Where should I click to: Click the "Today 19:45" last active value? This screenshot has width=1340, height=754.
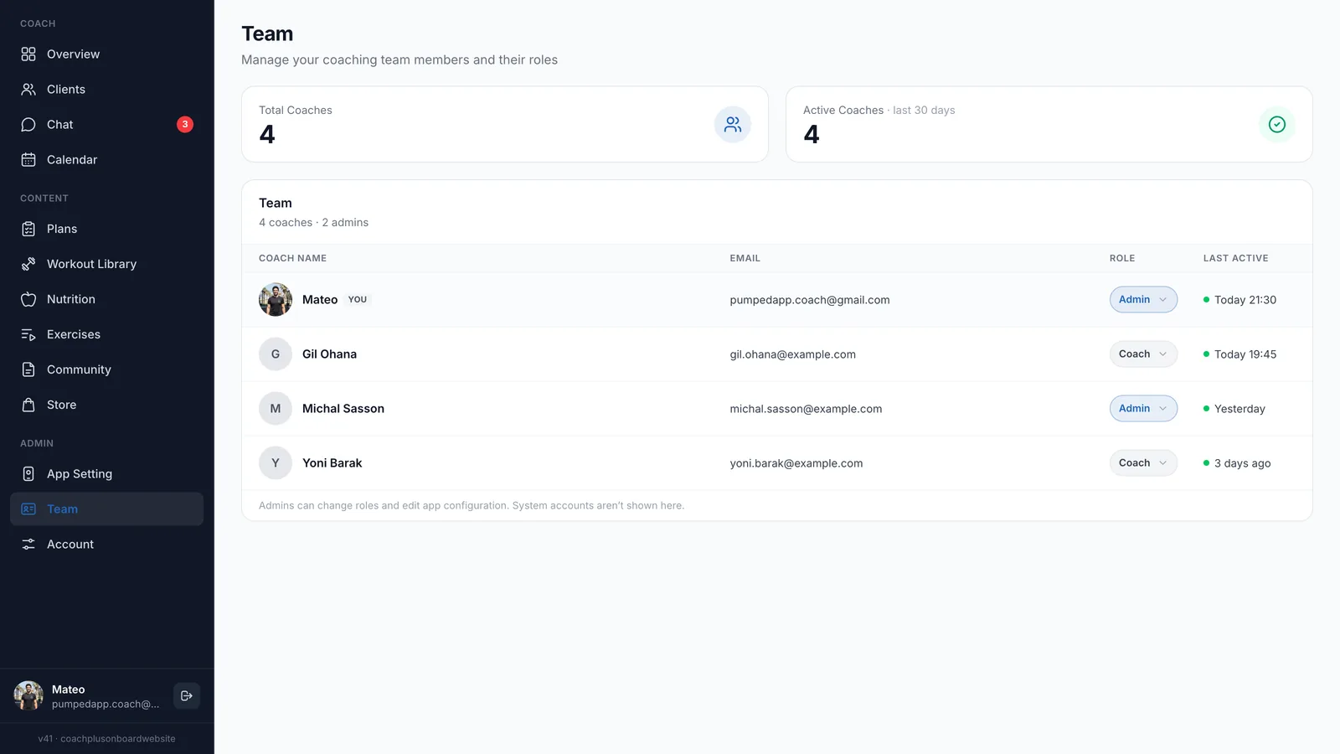point(1245,354)
